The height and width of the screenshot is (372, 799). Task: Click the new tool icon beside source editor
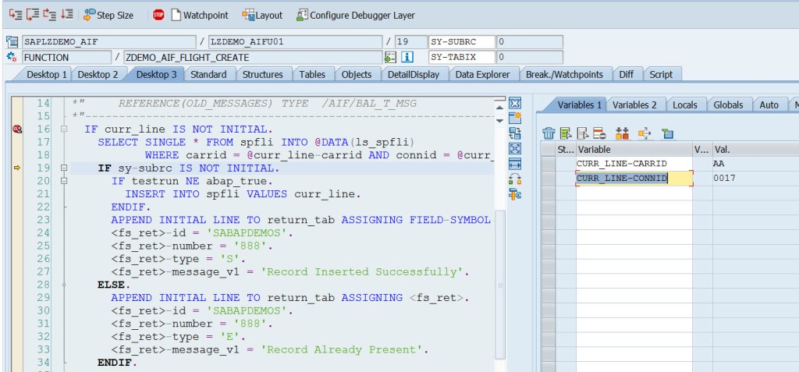pos(515,119)
